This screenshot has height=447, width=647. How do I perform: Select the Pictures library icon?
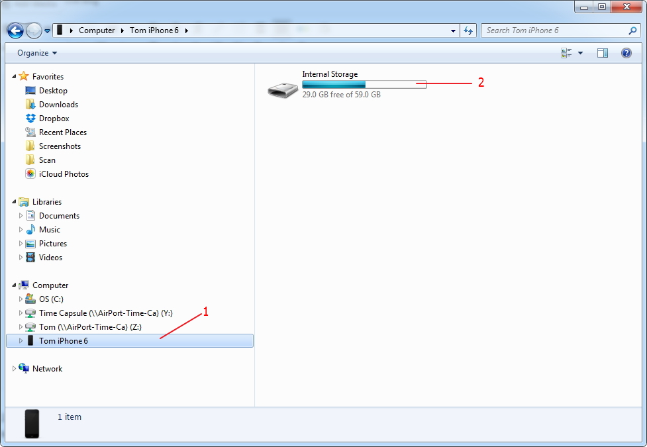30,244
